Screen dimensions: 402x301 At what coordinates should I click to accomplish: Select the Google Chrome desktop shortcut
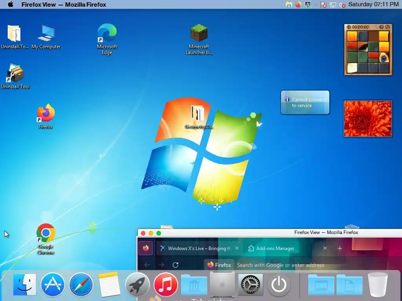[46, 239]
